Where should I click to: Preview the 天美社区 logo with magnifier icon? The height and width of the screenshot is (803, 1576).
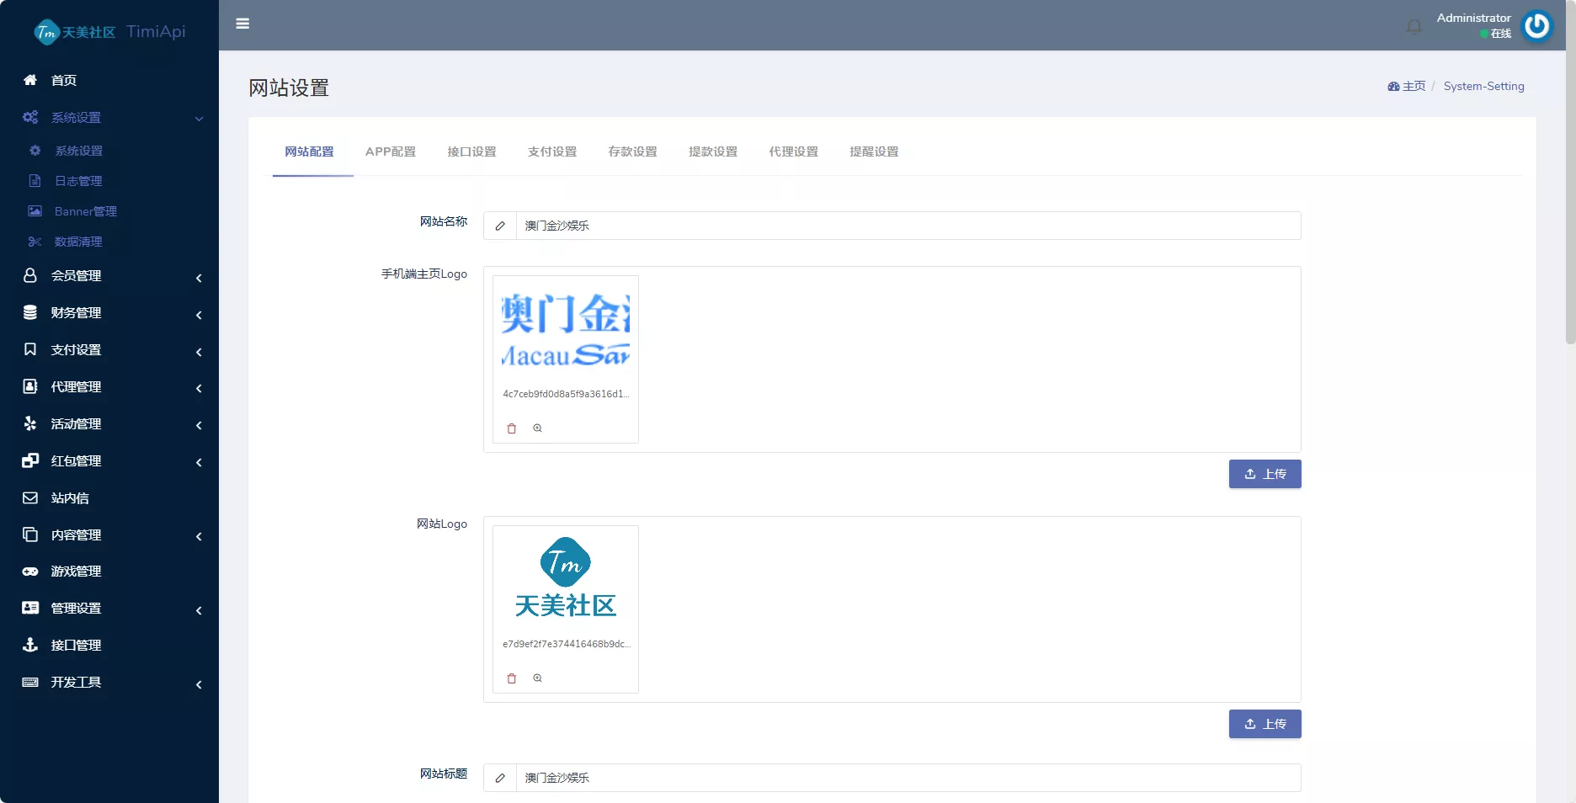[537, 678]
